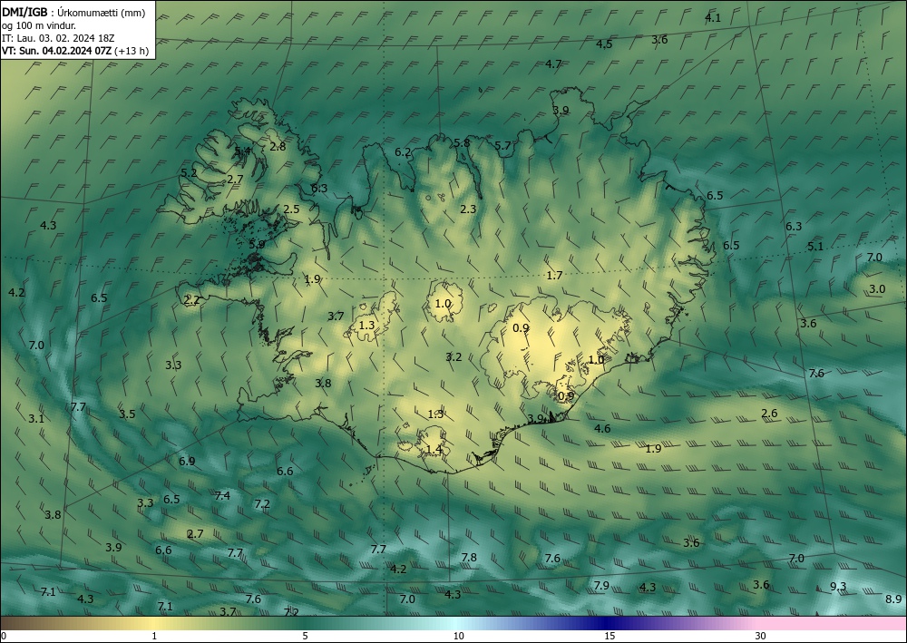Click the 'IT: Lau. 03. 02. 2024 18Z' line
This screenshot has height=643, width=907.
pyautogui.click(x=58, y=38)
